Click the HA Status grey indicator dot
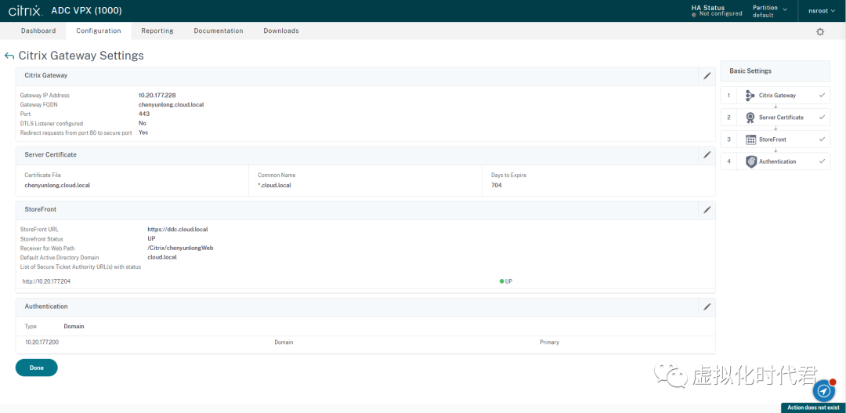Image resolution: width=846 pixels, height=413 pixels. [x=694, y=15]
